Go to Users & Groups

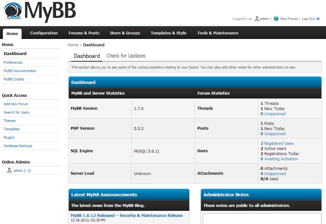pos(125,33)
